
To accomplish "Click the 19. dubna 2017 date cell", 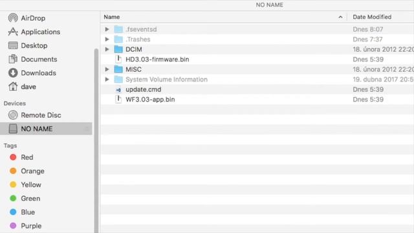I will 383,79.
